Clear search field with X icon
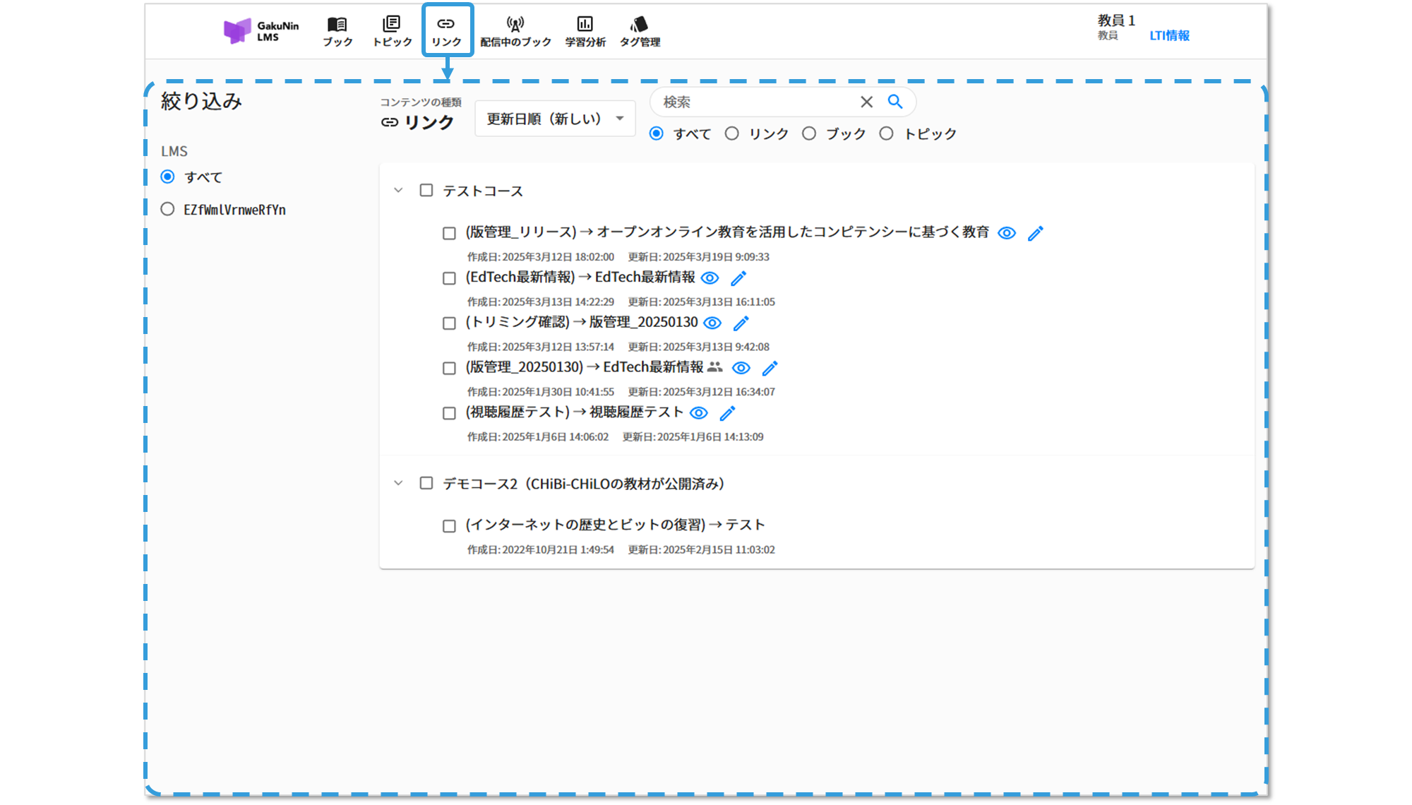This screenshot has width=1412, height=805. [866, 102]
